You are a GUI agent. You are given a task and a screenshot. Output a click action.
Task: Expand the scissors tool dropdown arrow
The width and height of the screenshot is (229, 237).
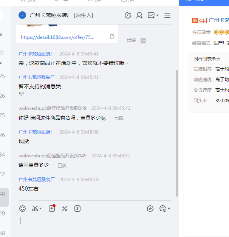[x=41, y=209]
